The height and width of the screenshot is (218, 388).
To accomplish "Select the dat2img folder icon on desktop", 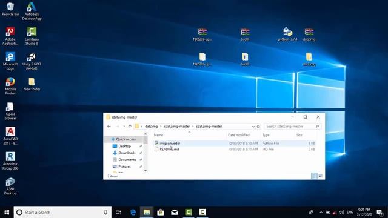I will (x=309, y=59).
